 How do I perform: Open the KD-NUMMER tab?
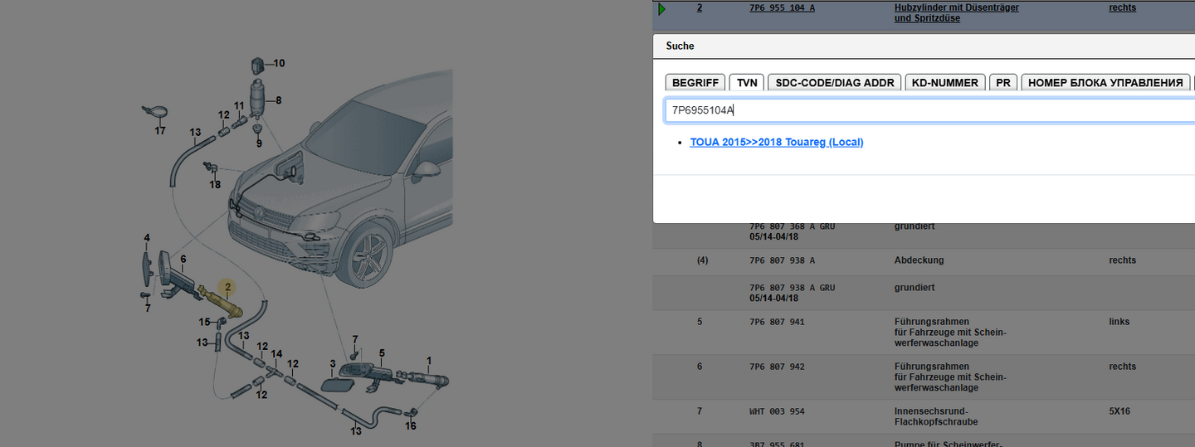tap(945, 83)
